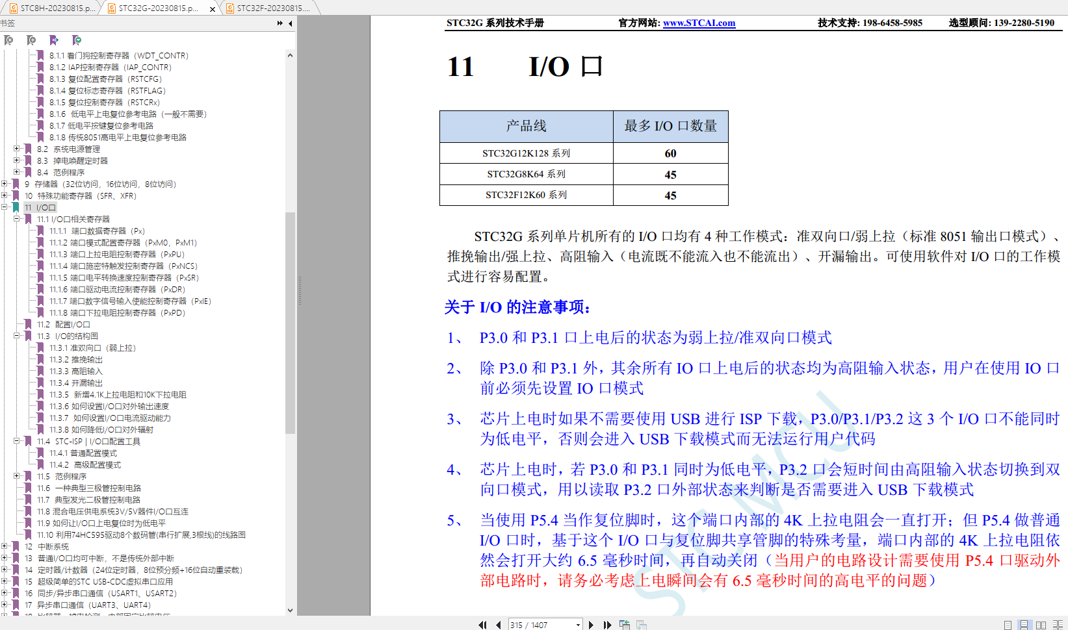Switch to single page view

(1008, 625)
